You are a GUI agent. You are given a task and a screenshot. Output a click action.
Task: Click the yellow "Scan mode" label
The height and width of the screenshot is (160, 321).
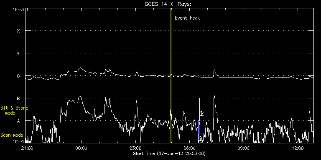(12, 135)
